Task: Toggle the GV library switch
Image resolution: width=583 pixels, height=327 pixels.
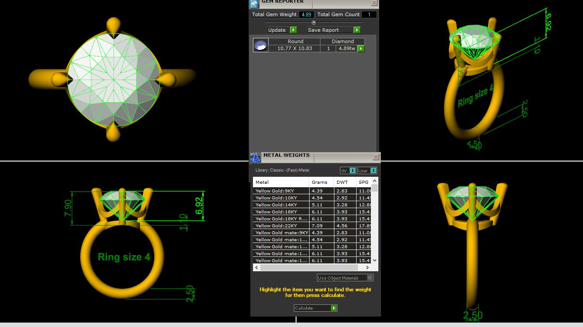Action: [352, 171]
